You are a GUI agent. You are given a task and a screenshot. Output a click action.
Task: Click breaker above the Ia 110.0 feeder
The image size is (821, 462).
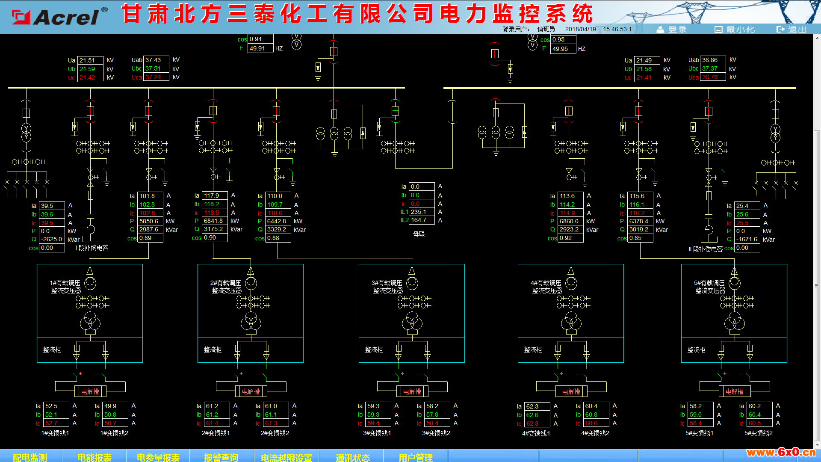[276, 111]
